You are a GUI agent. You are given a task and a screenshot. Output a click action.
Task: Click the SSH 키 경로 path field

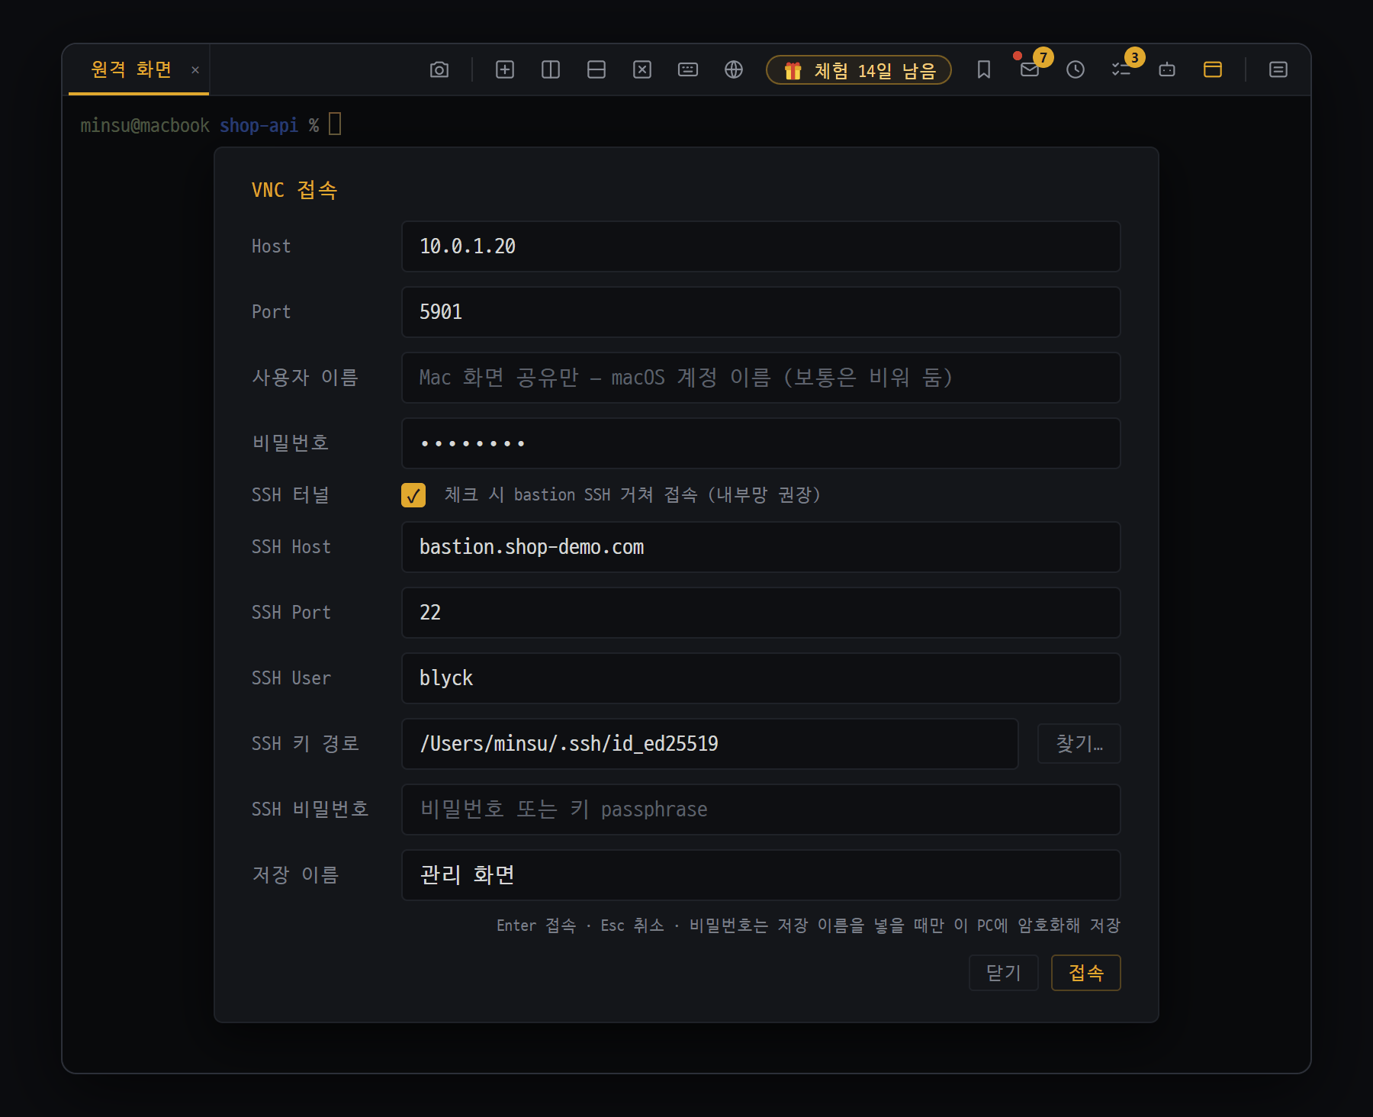709,744
